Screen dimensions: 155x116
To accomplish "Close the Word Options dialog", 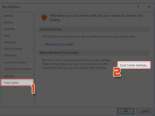I will tap(149, 7).
